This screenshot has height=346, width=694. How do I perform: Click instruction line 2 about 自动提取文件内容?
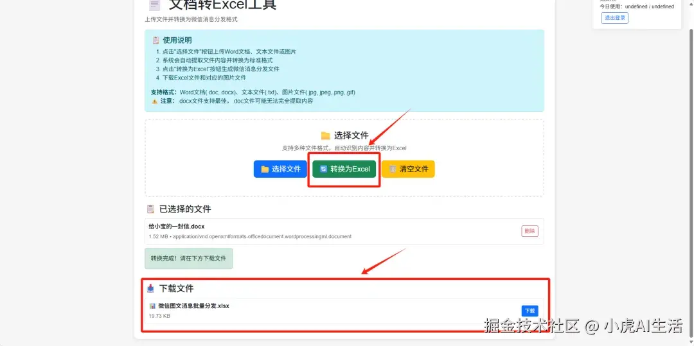tap(214, 60)
